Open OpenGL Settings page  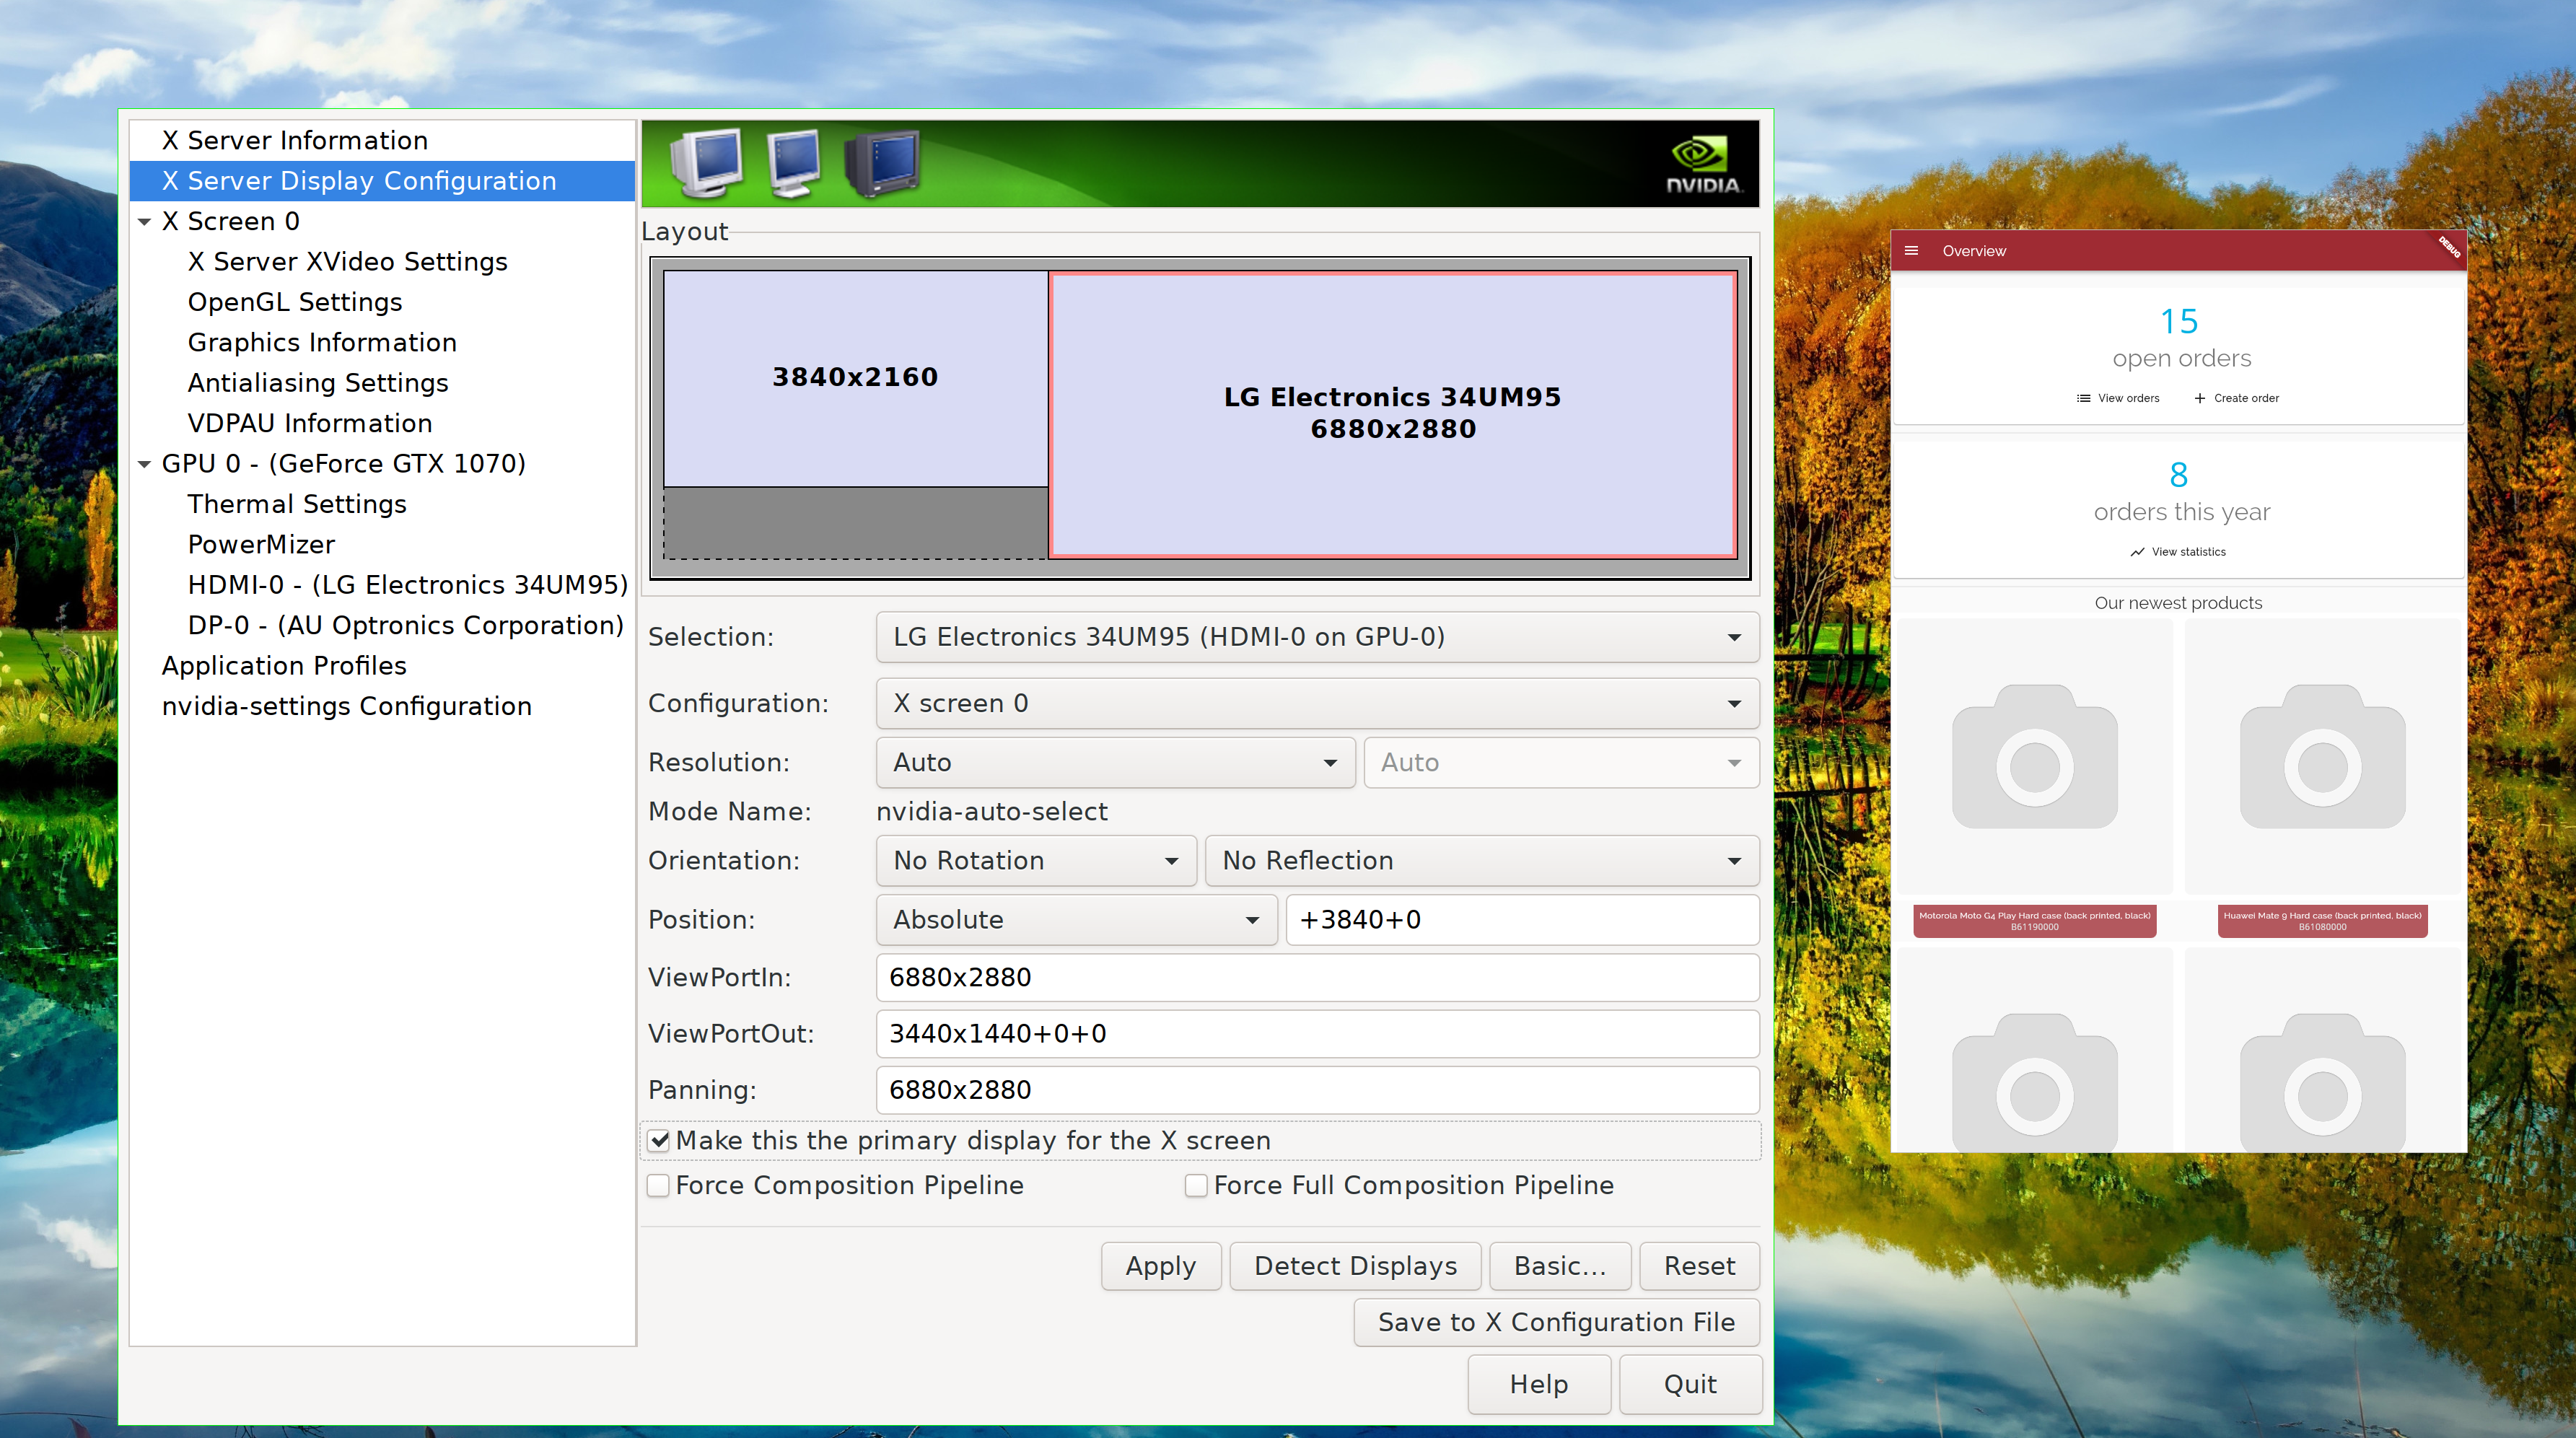[x=295, y=302]
